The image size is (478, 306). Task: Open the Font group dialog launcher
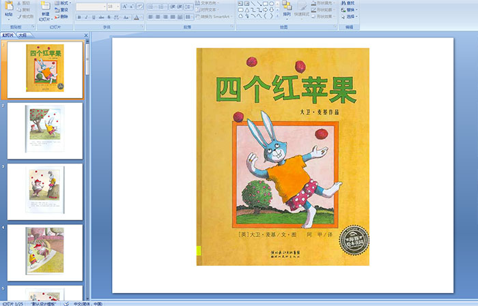point(142,27)
